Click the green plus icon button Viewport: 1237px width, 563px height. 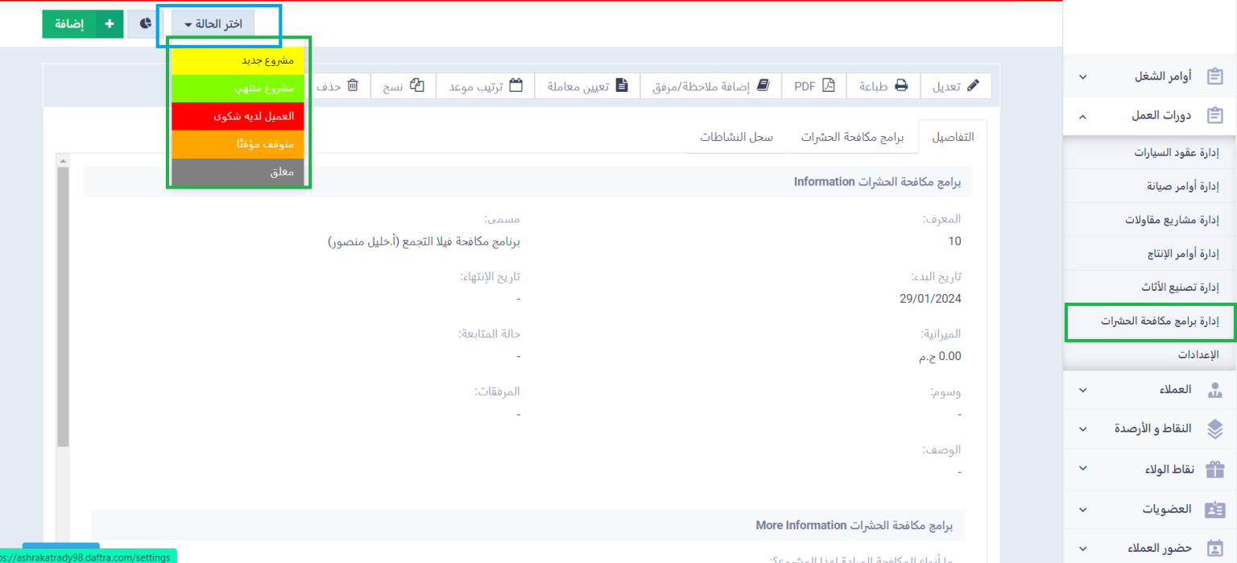(x=109, y=24)
